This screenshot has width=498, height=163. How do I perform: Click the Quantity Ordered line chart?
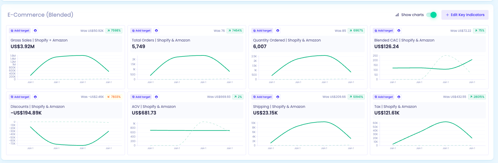tap(308, 69)
